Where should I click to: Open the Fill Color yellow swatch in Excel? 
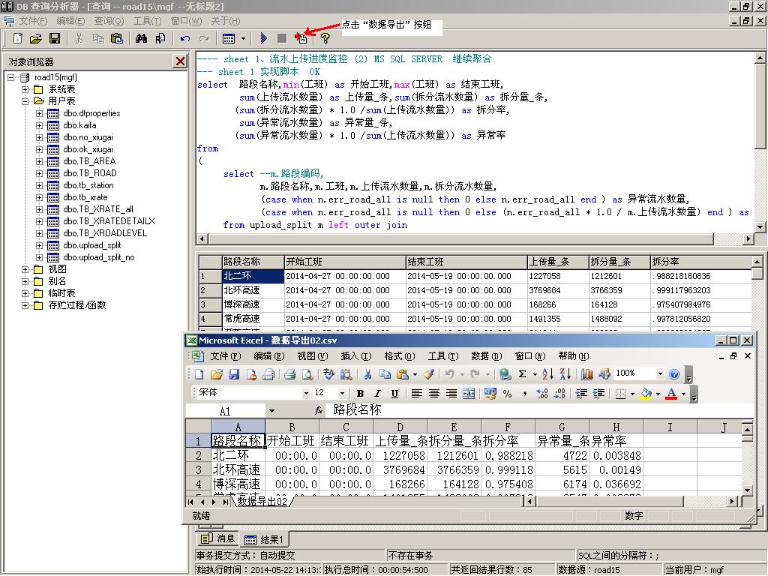(x=646, y=393)
